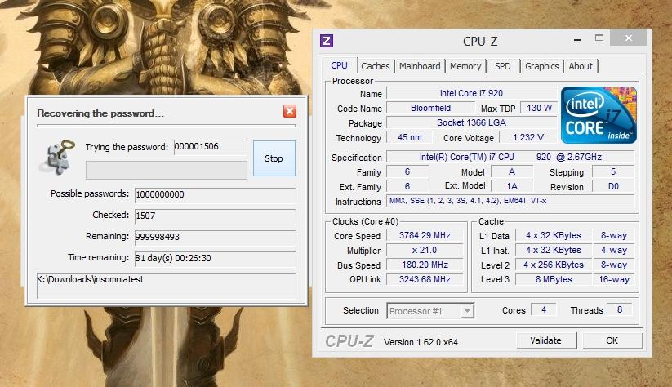Switch to the Memory tab
This screenshot has height=387, width=672.
click(x=465, y=66)
